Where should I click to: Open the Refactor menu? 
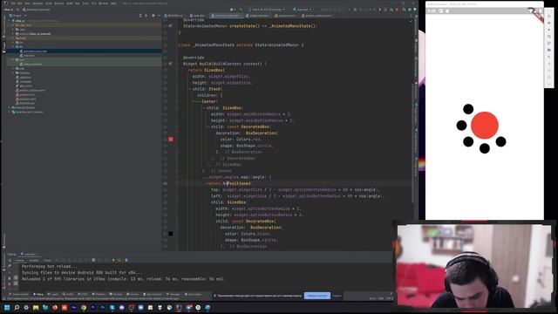pos(59,3)
